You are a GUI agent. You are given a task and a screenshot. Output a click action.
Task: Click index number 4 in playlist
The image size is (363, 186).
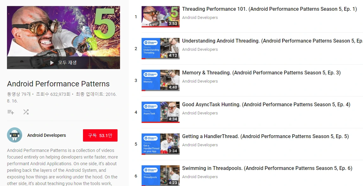pyautogui.click(x=136, y=112)
